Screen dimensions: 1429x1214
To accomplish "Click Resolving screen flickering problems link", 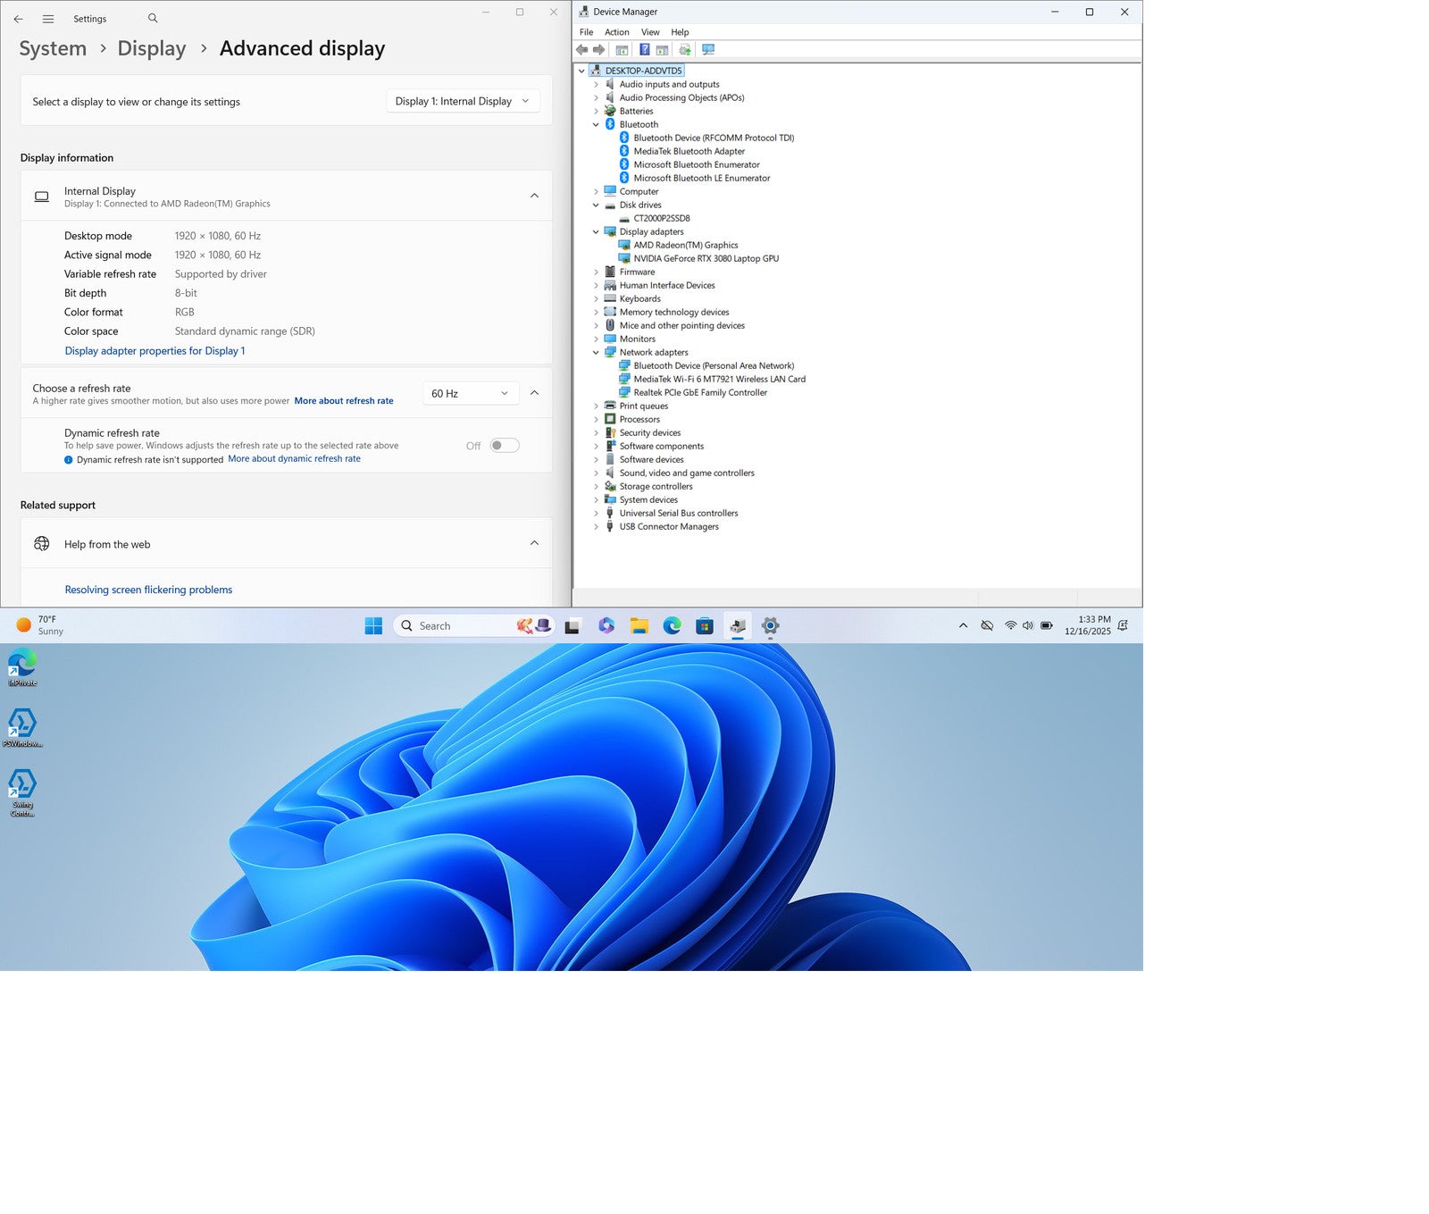I will [x=148, y=590].
